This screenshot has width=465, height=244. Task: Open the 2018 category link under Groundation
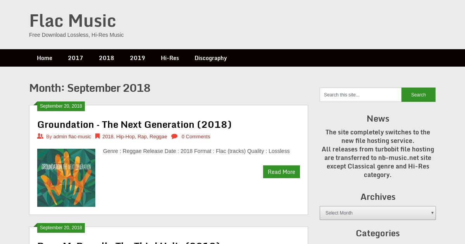tap(108, 137)
